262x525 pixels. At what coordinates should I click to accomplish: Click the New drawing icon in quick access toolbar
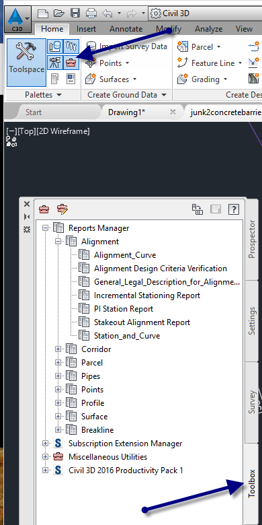pos(43,13)
